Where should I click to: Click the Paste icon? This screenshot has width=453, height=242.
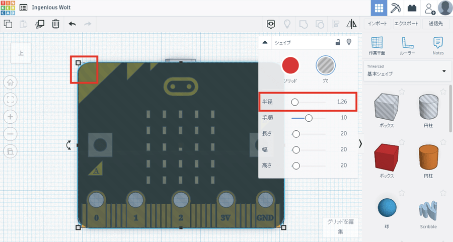[23, 24]
